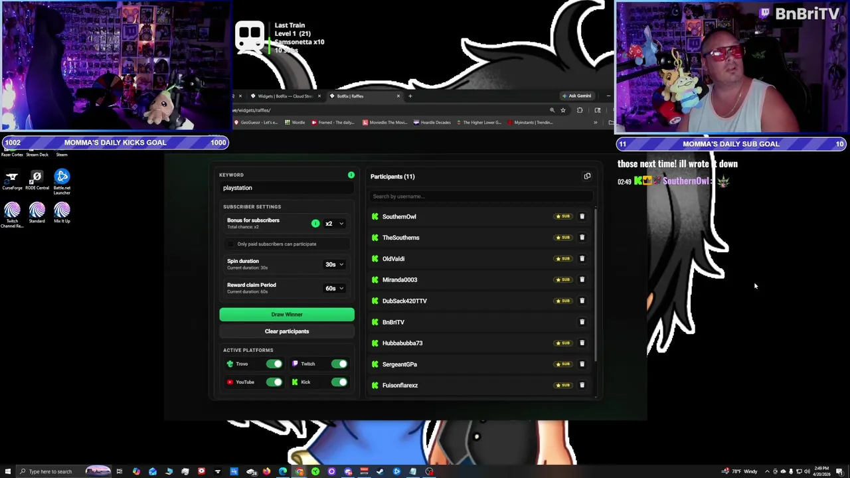Open RODE Central desktop shortcut
This screenshot has height=478, width=850.
[x=37, y=181]
